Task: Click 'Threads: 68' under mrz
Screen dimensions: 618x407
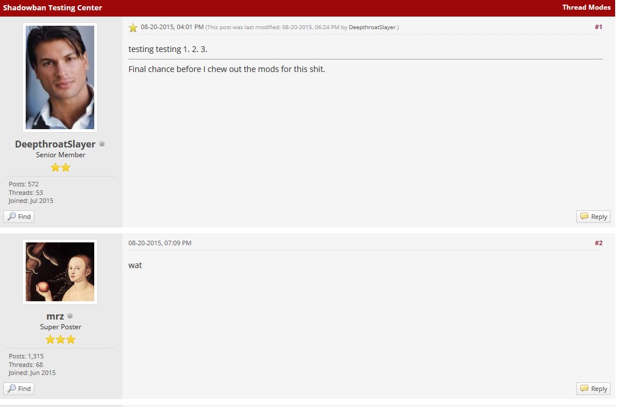Action: coord(26,365)
